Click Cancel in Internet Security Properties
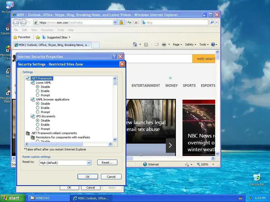 tap(91, 188)
